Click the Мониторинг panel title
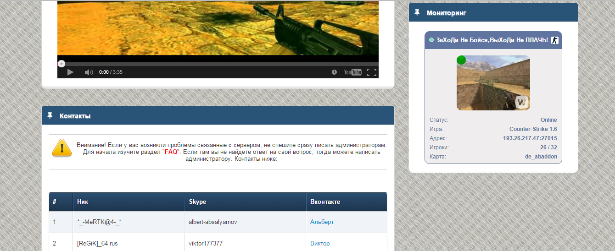615x251 pixels. [447, 13]
